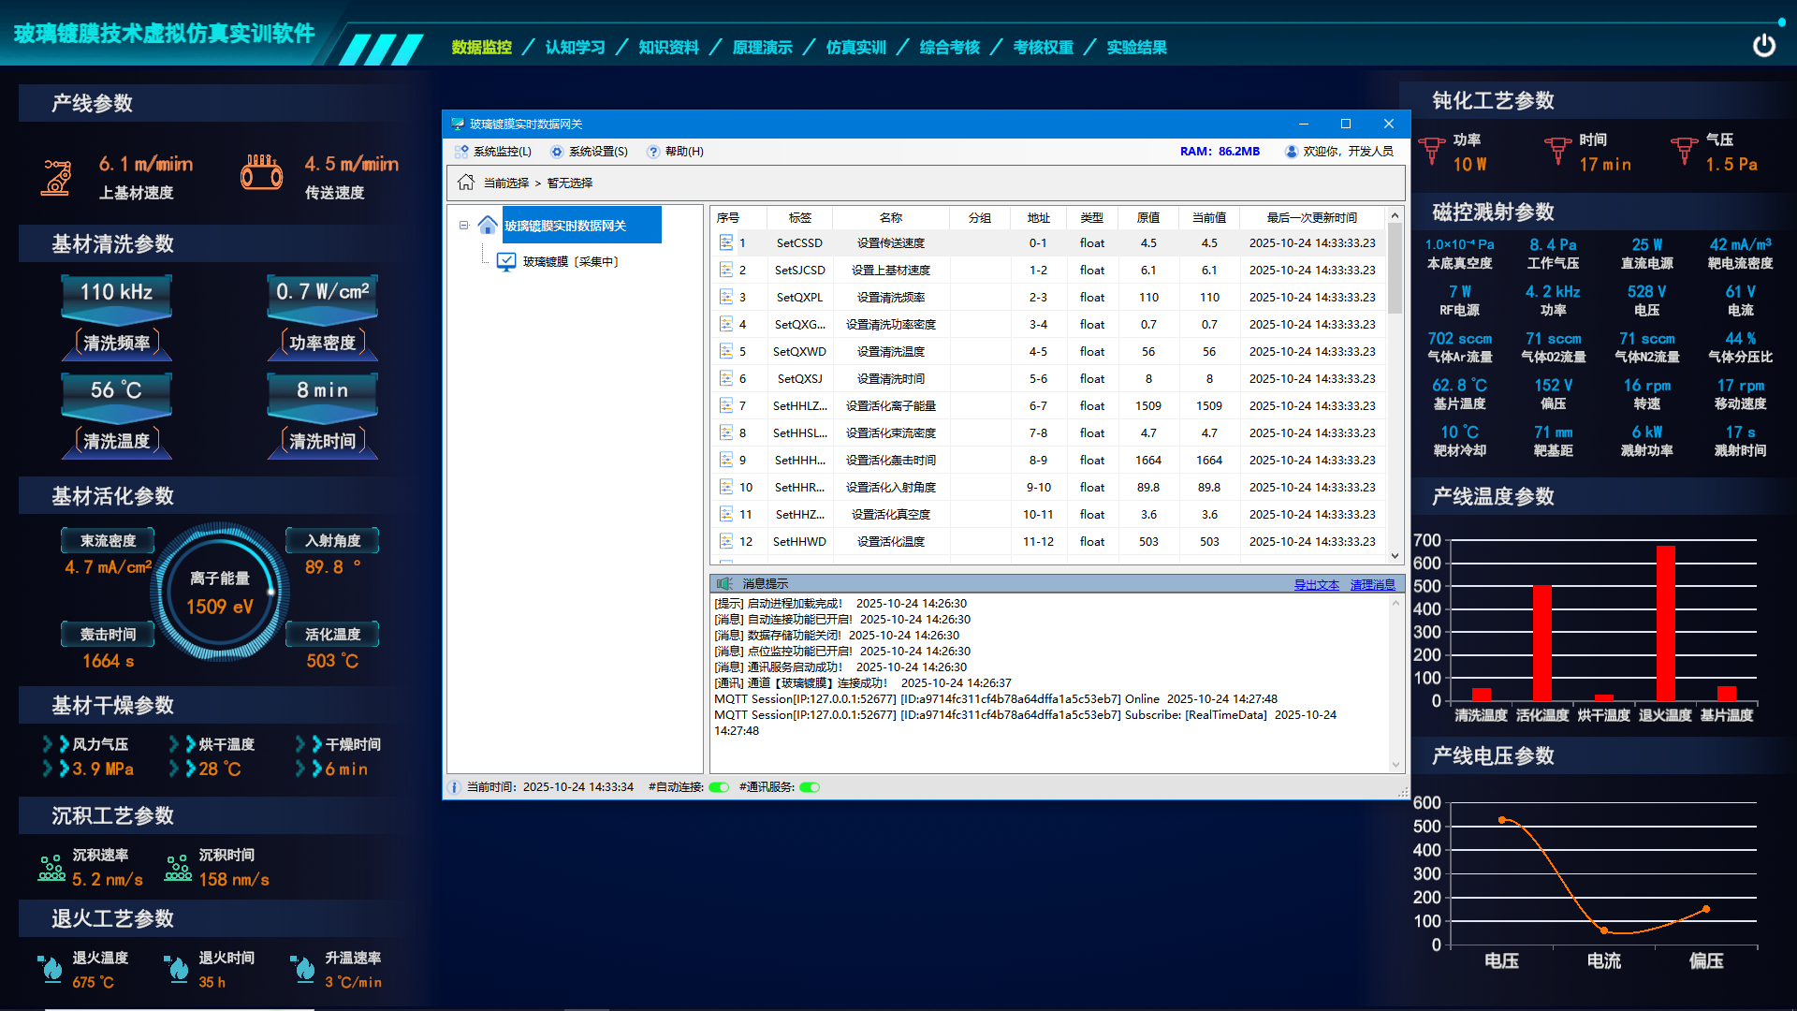
Task: Click the 帮助 question mark icon
Action: pyautogui.click(x=653, y=152)
